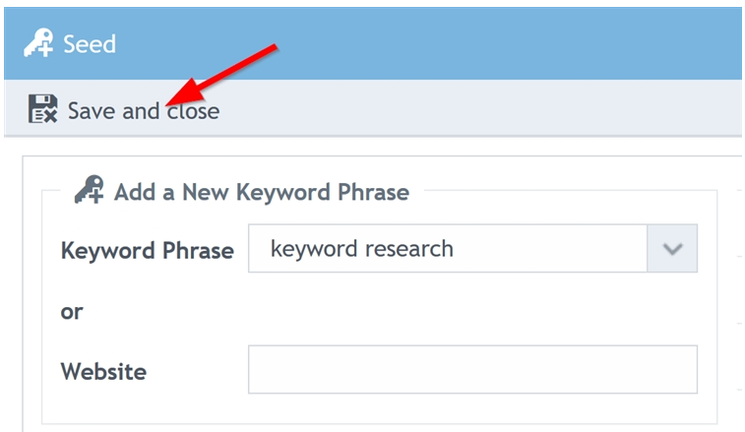Place cursor after "research" in the phrase field
This screenshot has height=432, width=745.
click(455, 249)
